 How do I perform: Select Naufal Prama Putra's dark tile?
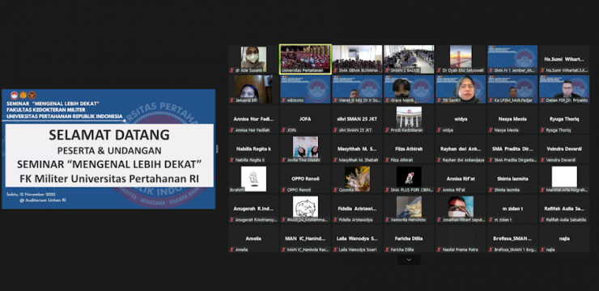[x=461, y=238]
